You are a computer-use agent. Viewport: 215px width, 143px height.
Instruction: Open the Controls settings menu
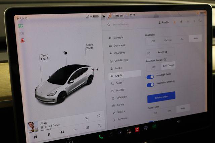tap(116, 38)
